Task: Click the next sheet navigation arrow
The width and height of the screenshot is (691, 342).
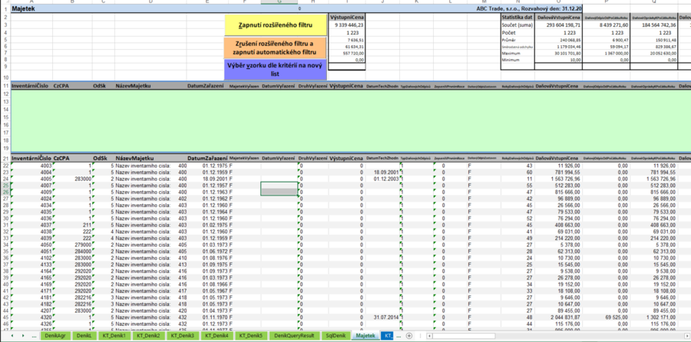Action: (23, 336)
